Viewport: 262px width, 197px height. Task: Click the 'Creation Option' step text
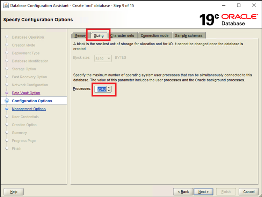24,125
